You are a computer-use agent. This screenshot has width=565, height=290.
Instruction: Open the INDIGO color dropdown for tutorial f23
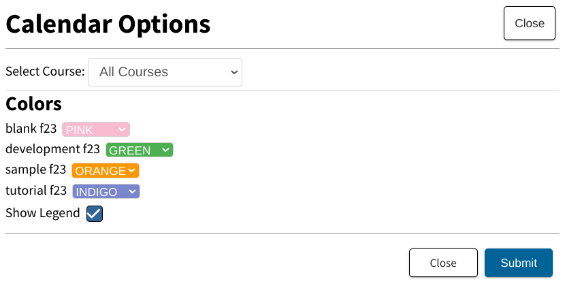[x=106, y=191]
